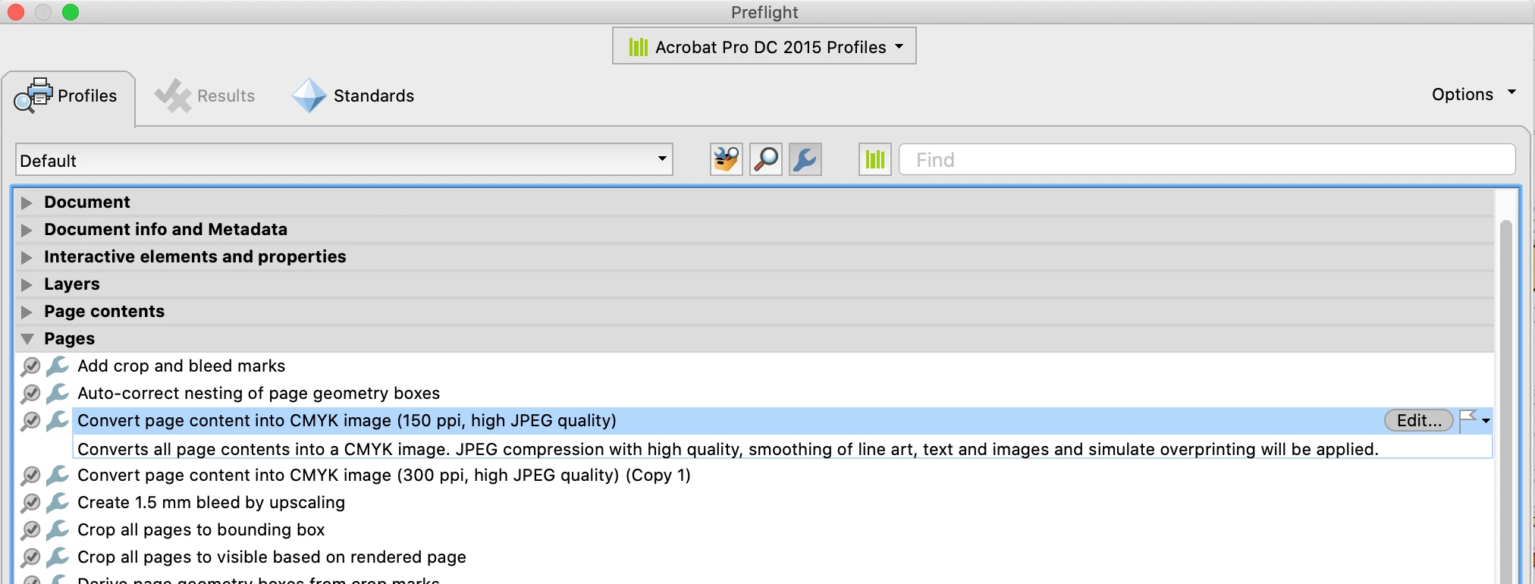Close the Preflight window with red button
Screen dimensions: 1535x584
(x=16, y=12)
